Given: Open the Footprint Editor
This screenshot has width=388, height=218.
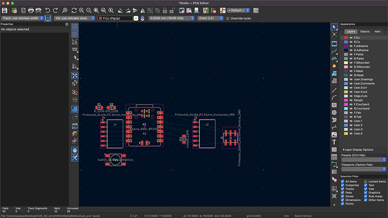Looking at the screenshot, I should [181, 10].
